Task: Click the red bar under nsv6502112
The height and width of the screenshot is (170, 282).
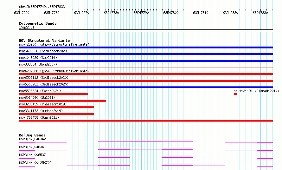Action: [146, 81]
